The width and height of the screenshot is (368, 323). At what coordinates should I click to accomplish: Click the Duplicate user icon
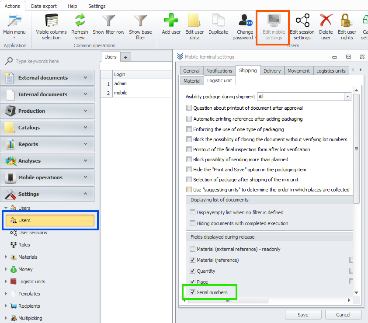218,20
